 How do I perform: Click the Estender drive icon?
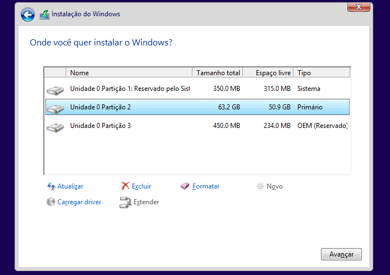click(125, 203)
